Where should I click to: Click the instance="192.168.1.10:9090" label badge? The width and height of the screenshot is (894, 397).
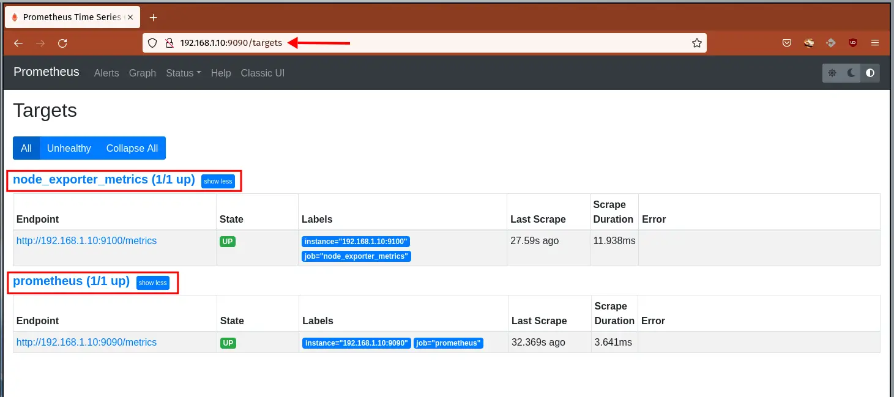tap(357, 343)
